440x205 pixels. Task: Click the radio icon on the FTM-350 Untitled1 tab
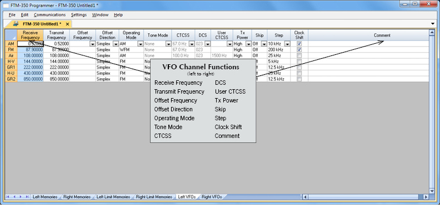pyautogui.click(x=16, y=23)
